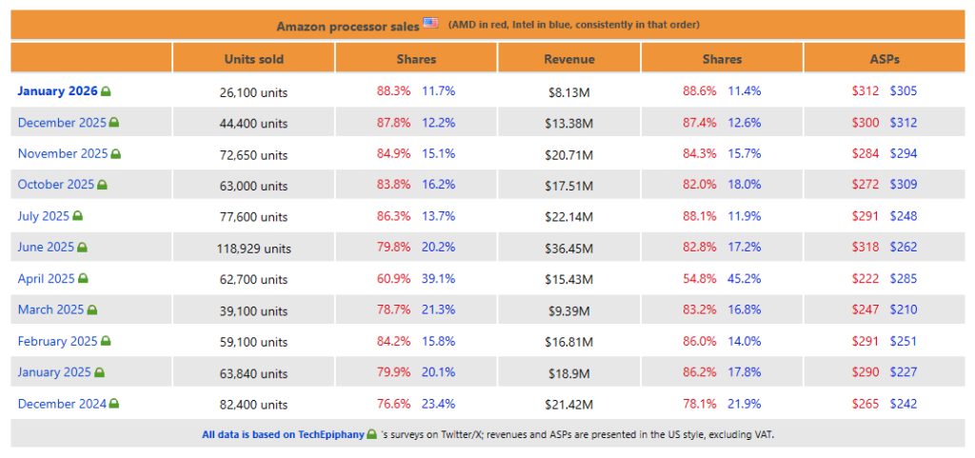975x458 pixels.
Task: Open the July 2025 report link
Action: 44,216
